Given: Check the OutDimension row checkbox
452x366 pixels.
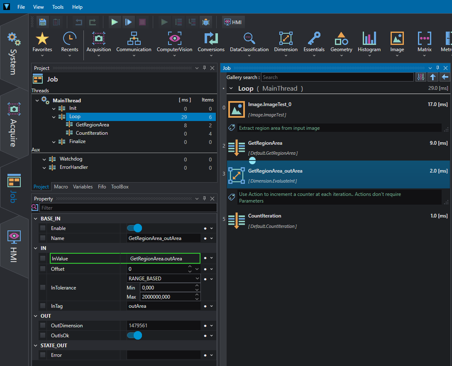Looking at the screenshot, I should click(43, 325).
